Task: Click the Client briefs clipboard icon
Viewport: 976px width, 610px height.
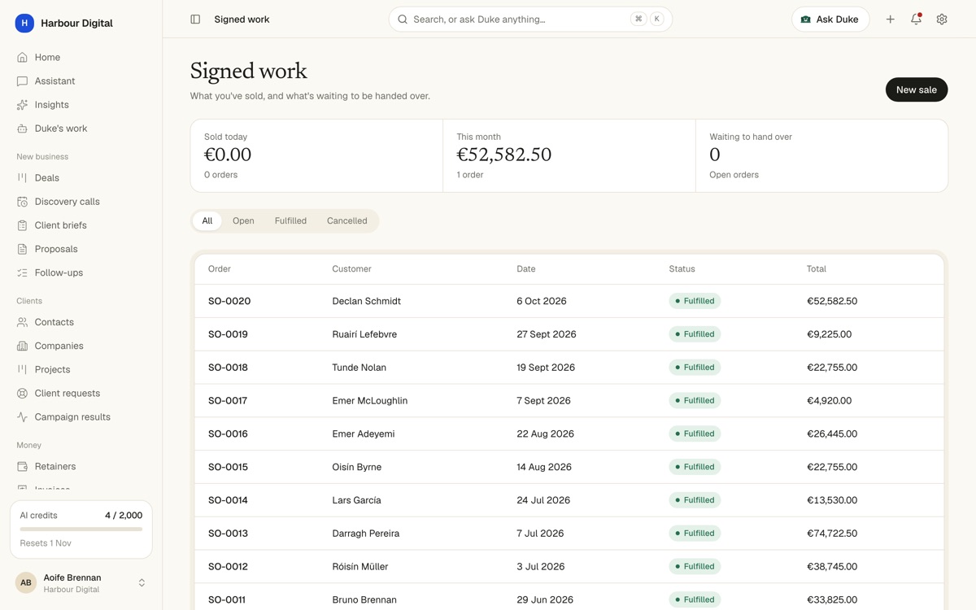Action: click(22, 225)
